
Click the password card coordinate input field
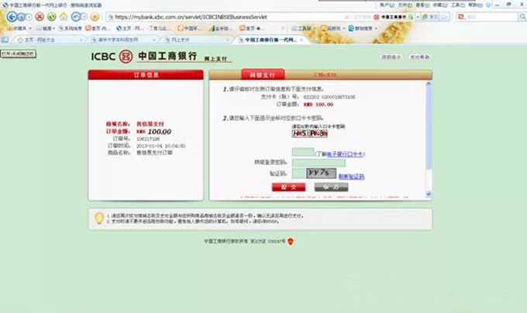[x=303, y=152]
